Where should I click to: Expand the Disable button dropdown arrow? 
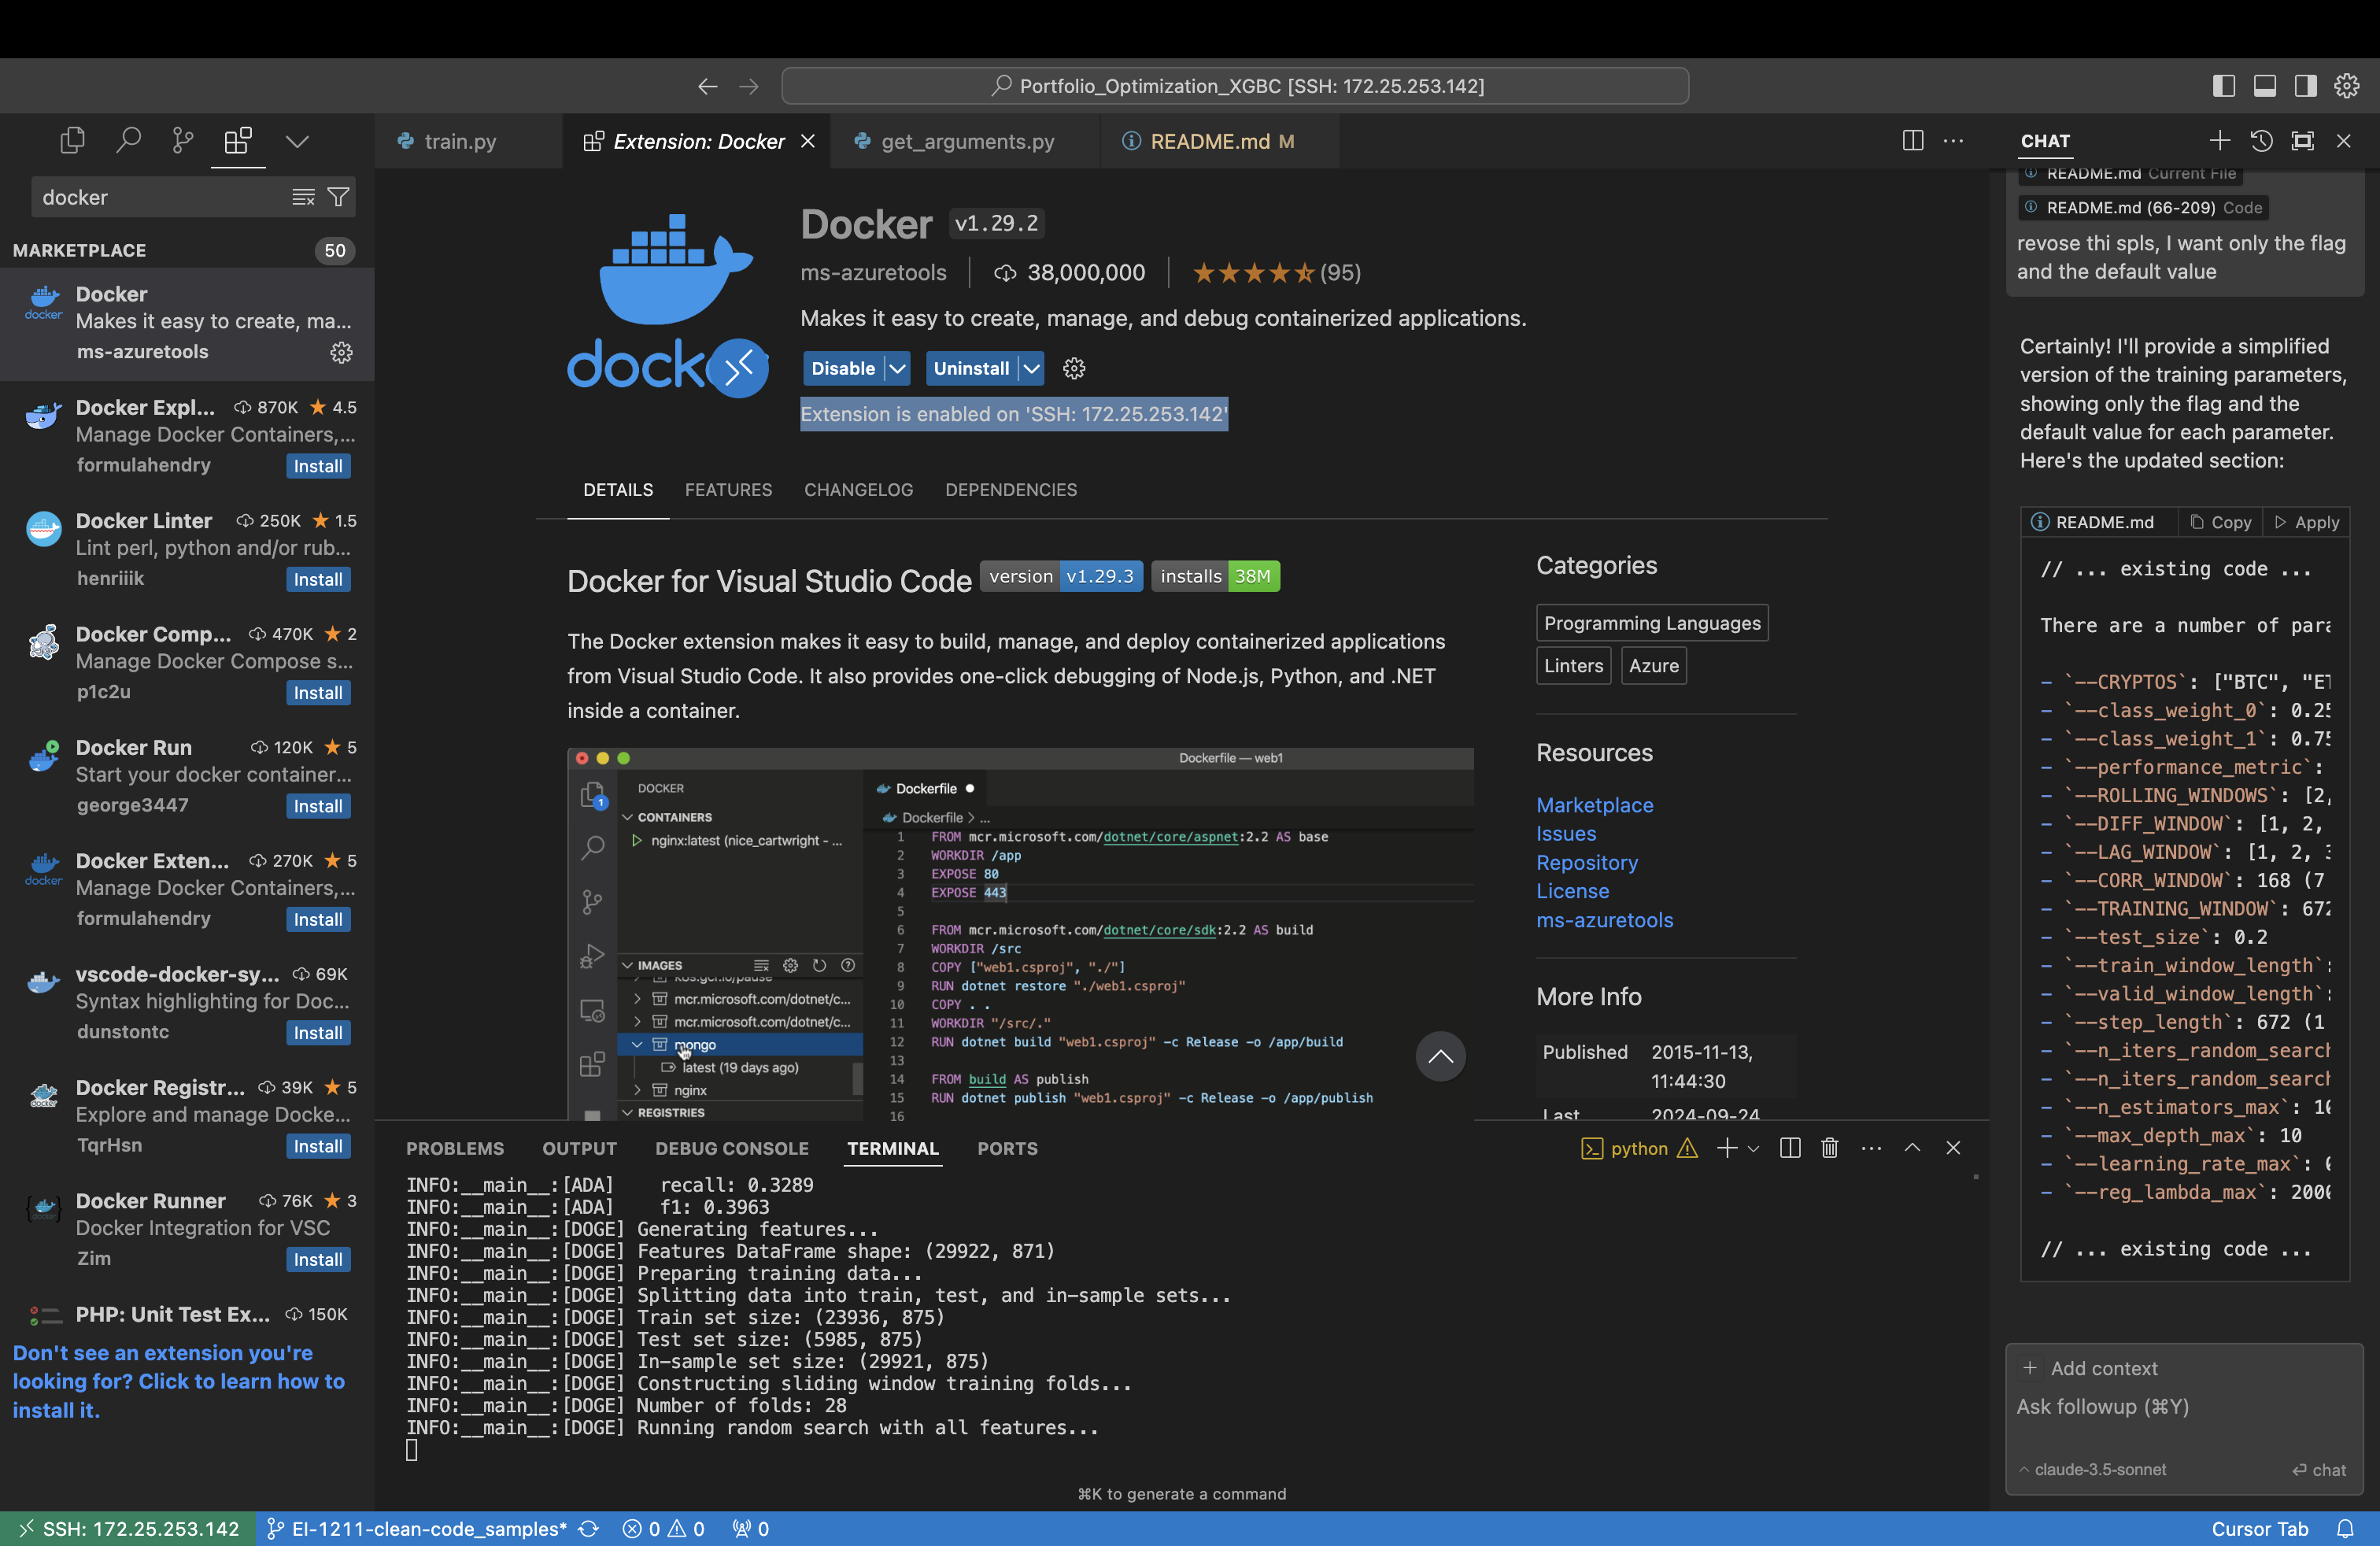pyautogui.click(x=897, y=368)
